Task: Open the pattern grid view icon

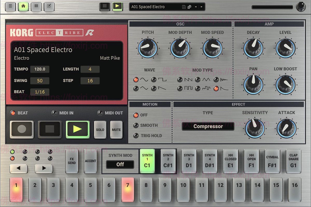Action: [x=36, y=7]
